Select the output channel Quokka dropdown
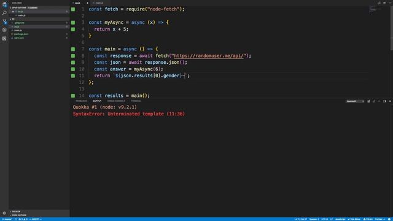 355,101
